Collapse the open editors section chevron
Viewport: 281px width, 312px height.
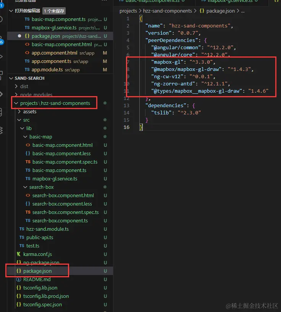[x=11, y=11]
